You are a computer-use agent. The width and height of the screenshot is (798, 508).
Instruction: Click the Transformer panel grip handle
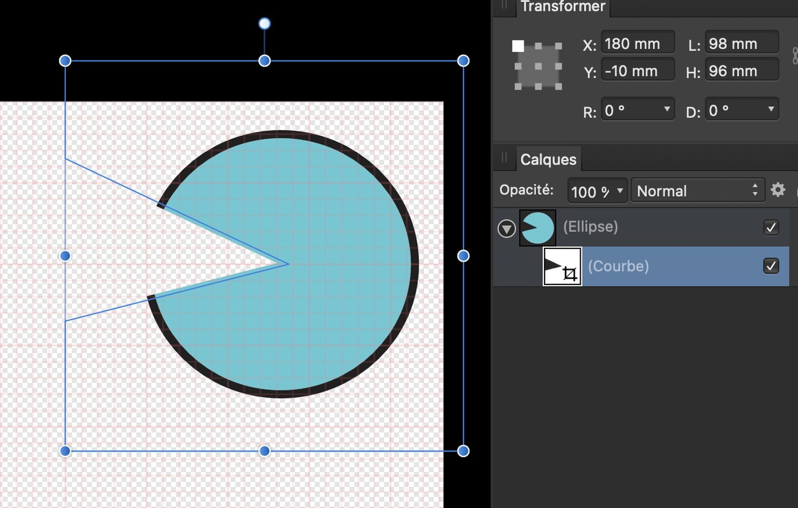pyautogui.click(x=505, y=5)
